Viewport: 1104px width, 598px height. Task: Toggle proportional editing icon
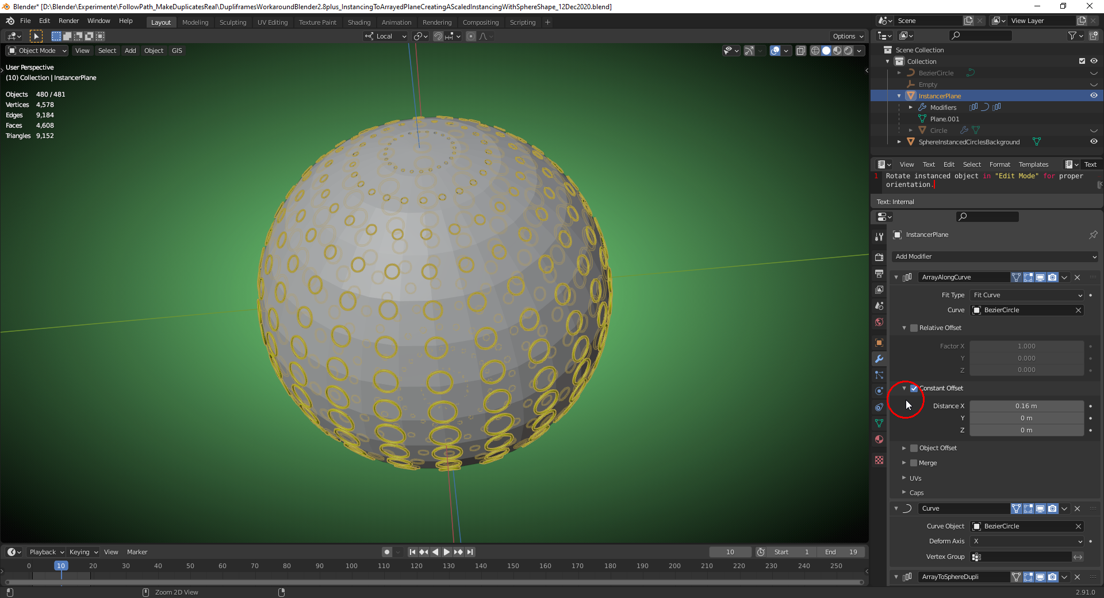click(471, 36)
